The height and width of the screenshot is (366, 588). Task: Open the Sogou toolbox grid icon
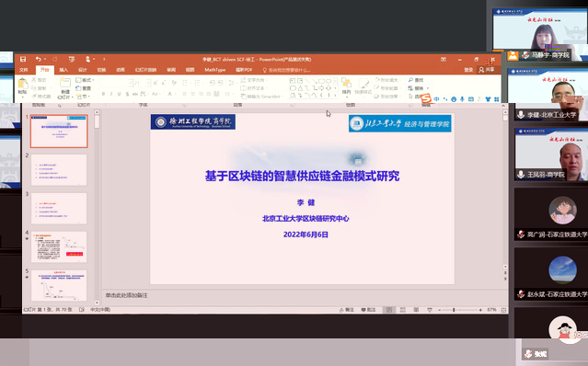497,99
